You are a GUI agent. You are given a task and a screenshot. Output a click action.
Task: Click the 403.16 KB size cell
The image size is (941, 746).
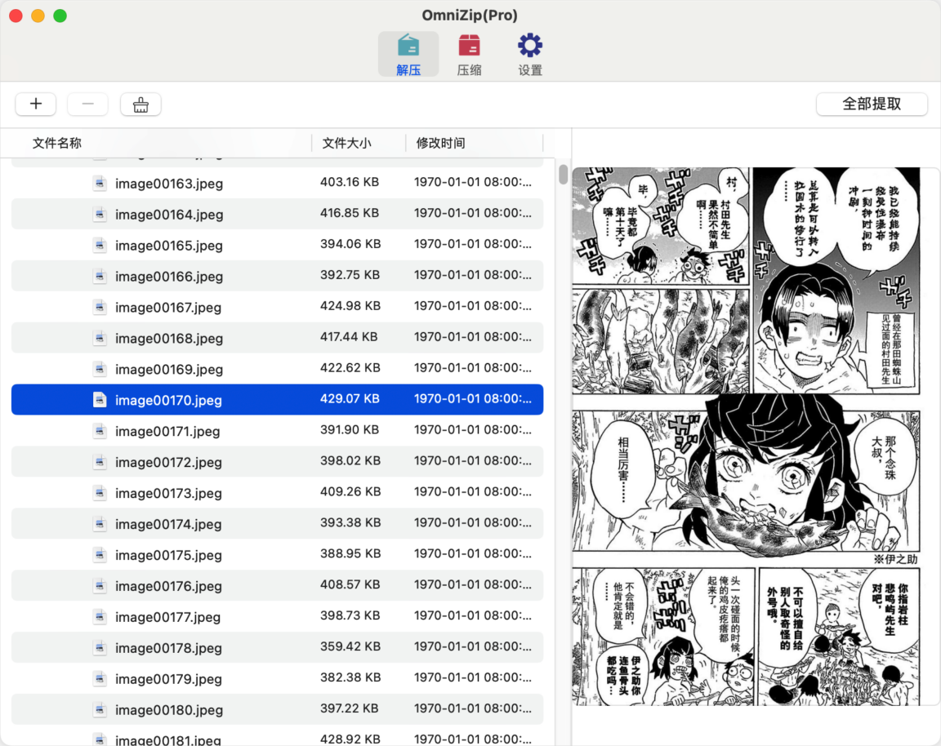point(350,182)
